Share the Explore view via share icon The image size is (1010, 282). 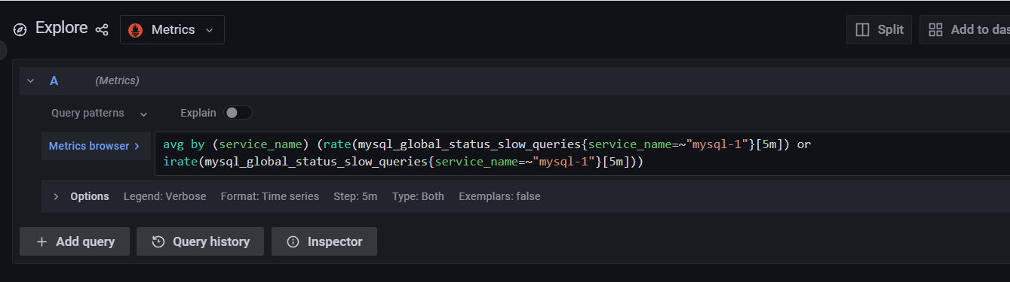tap(102, 30)
